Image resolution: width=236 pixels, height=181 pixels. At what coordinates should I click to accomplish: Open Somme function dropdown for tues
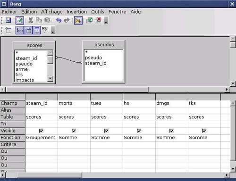click(x=107, y=138)
